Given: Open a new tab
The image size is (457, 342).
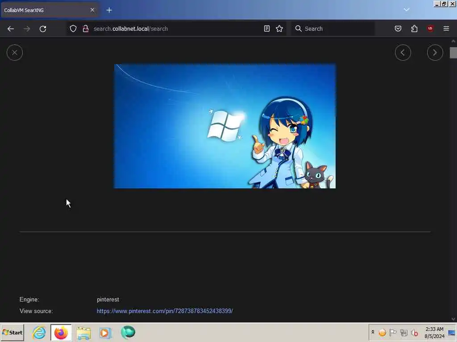Looking at the screenshot, I should point(109,10).
